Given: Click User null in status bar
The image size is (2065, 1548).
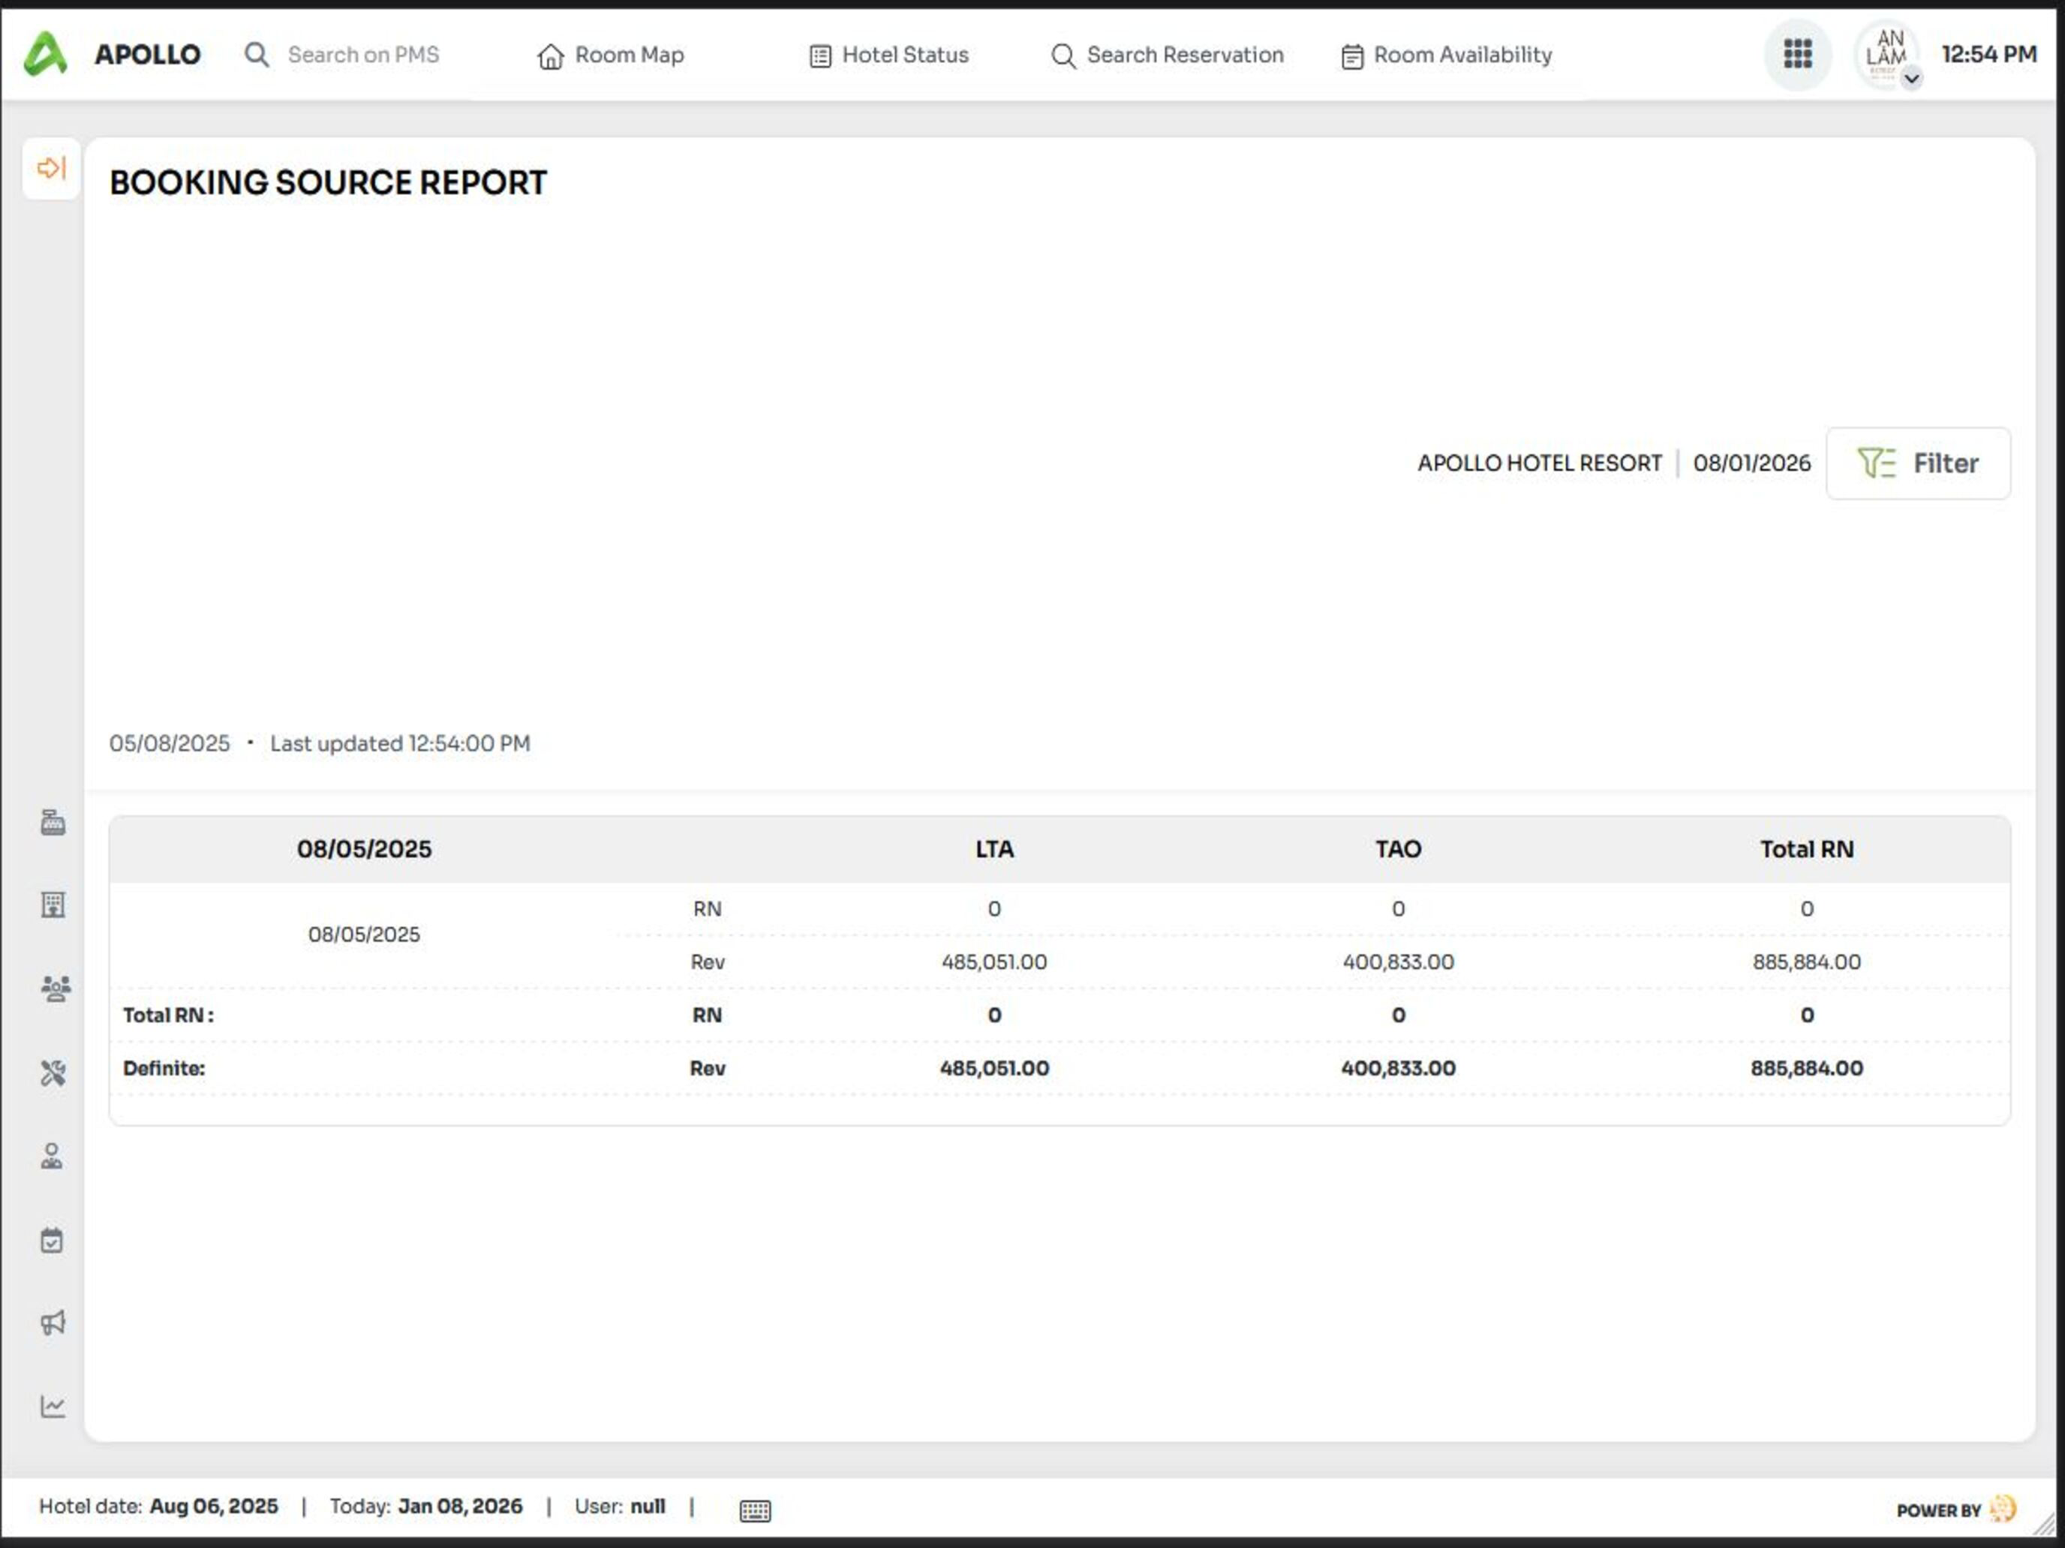Looking at the screenshot, I should [620, 1506].
